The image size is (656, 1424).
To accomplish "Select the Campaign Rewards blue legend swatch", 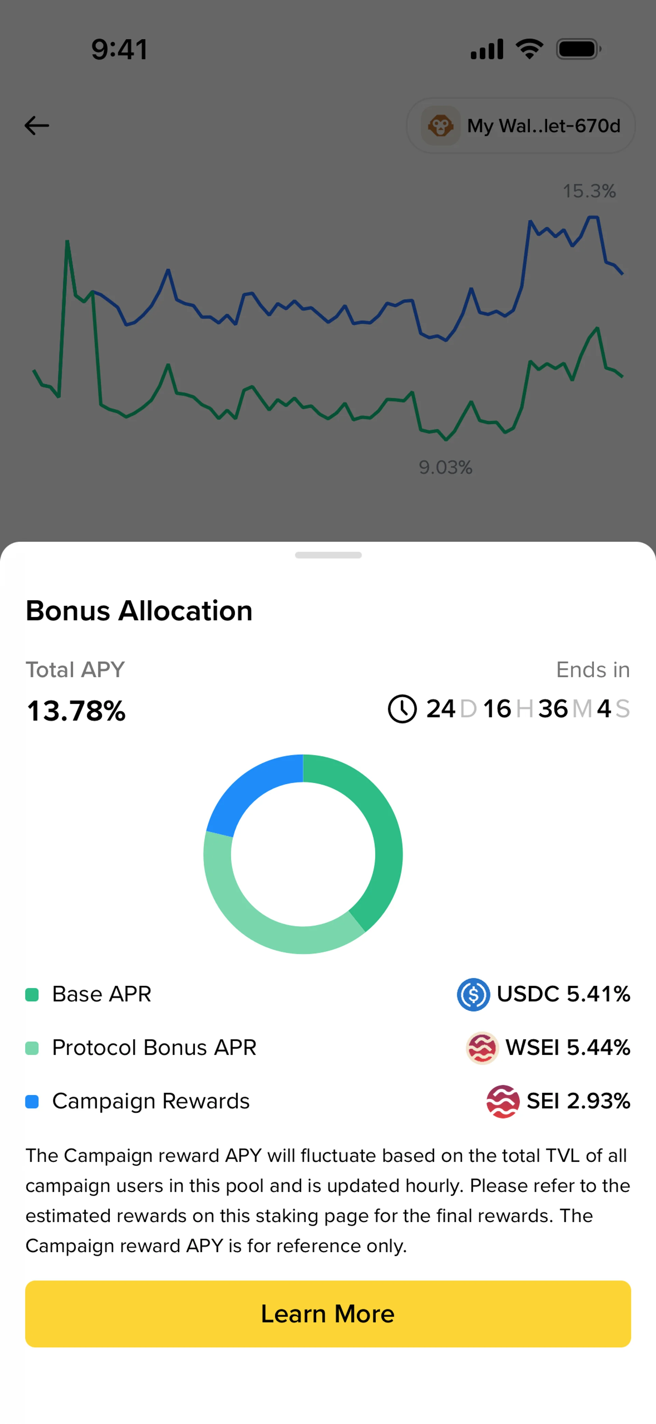I will pos(32,1102).
